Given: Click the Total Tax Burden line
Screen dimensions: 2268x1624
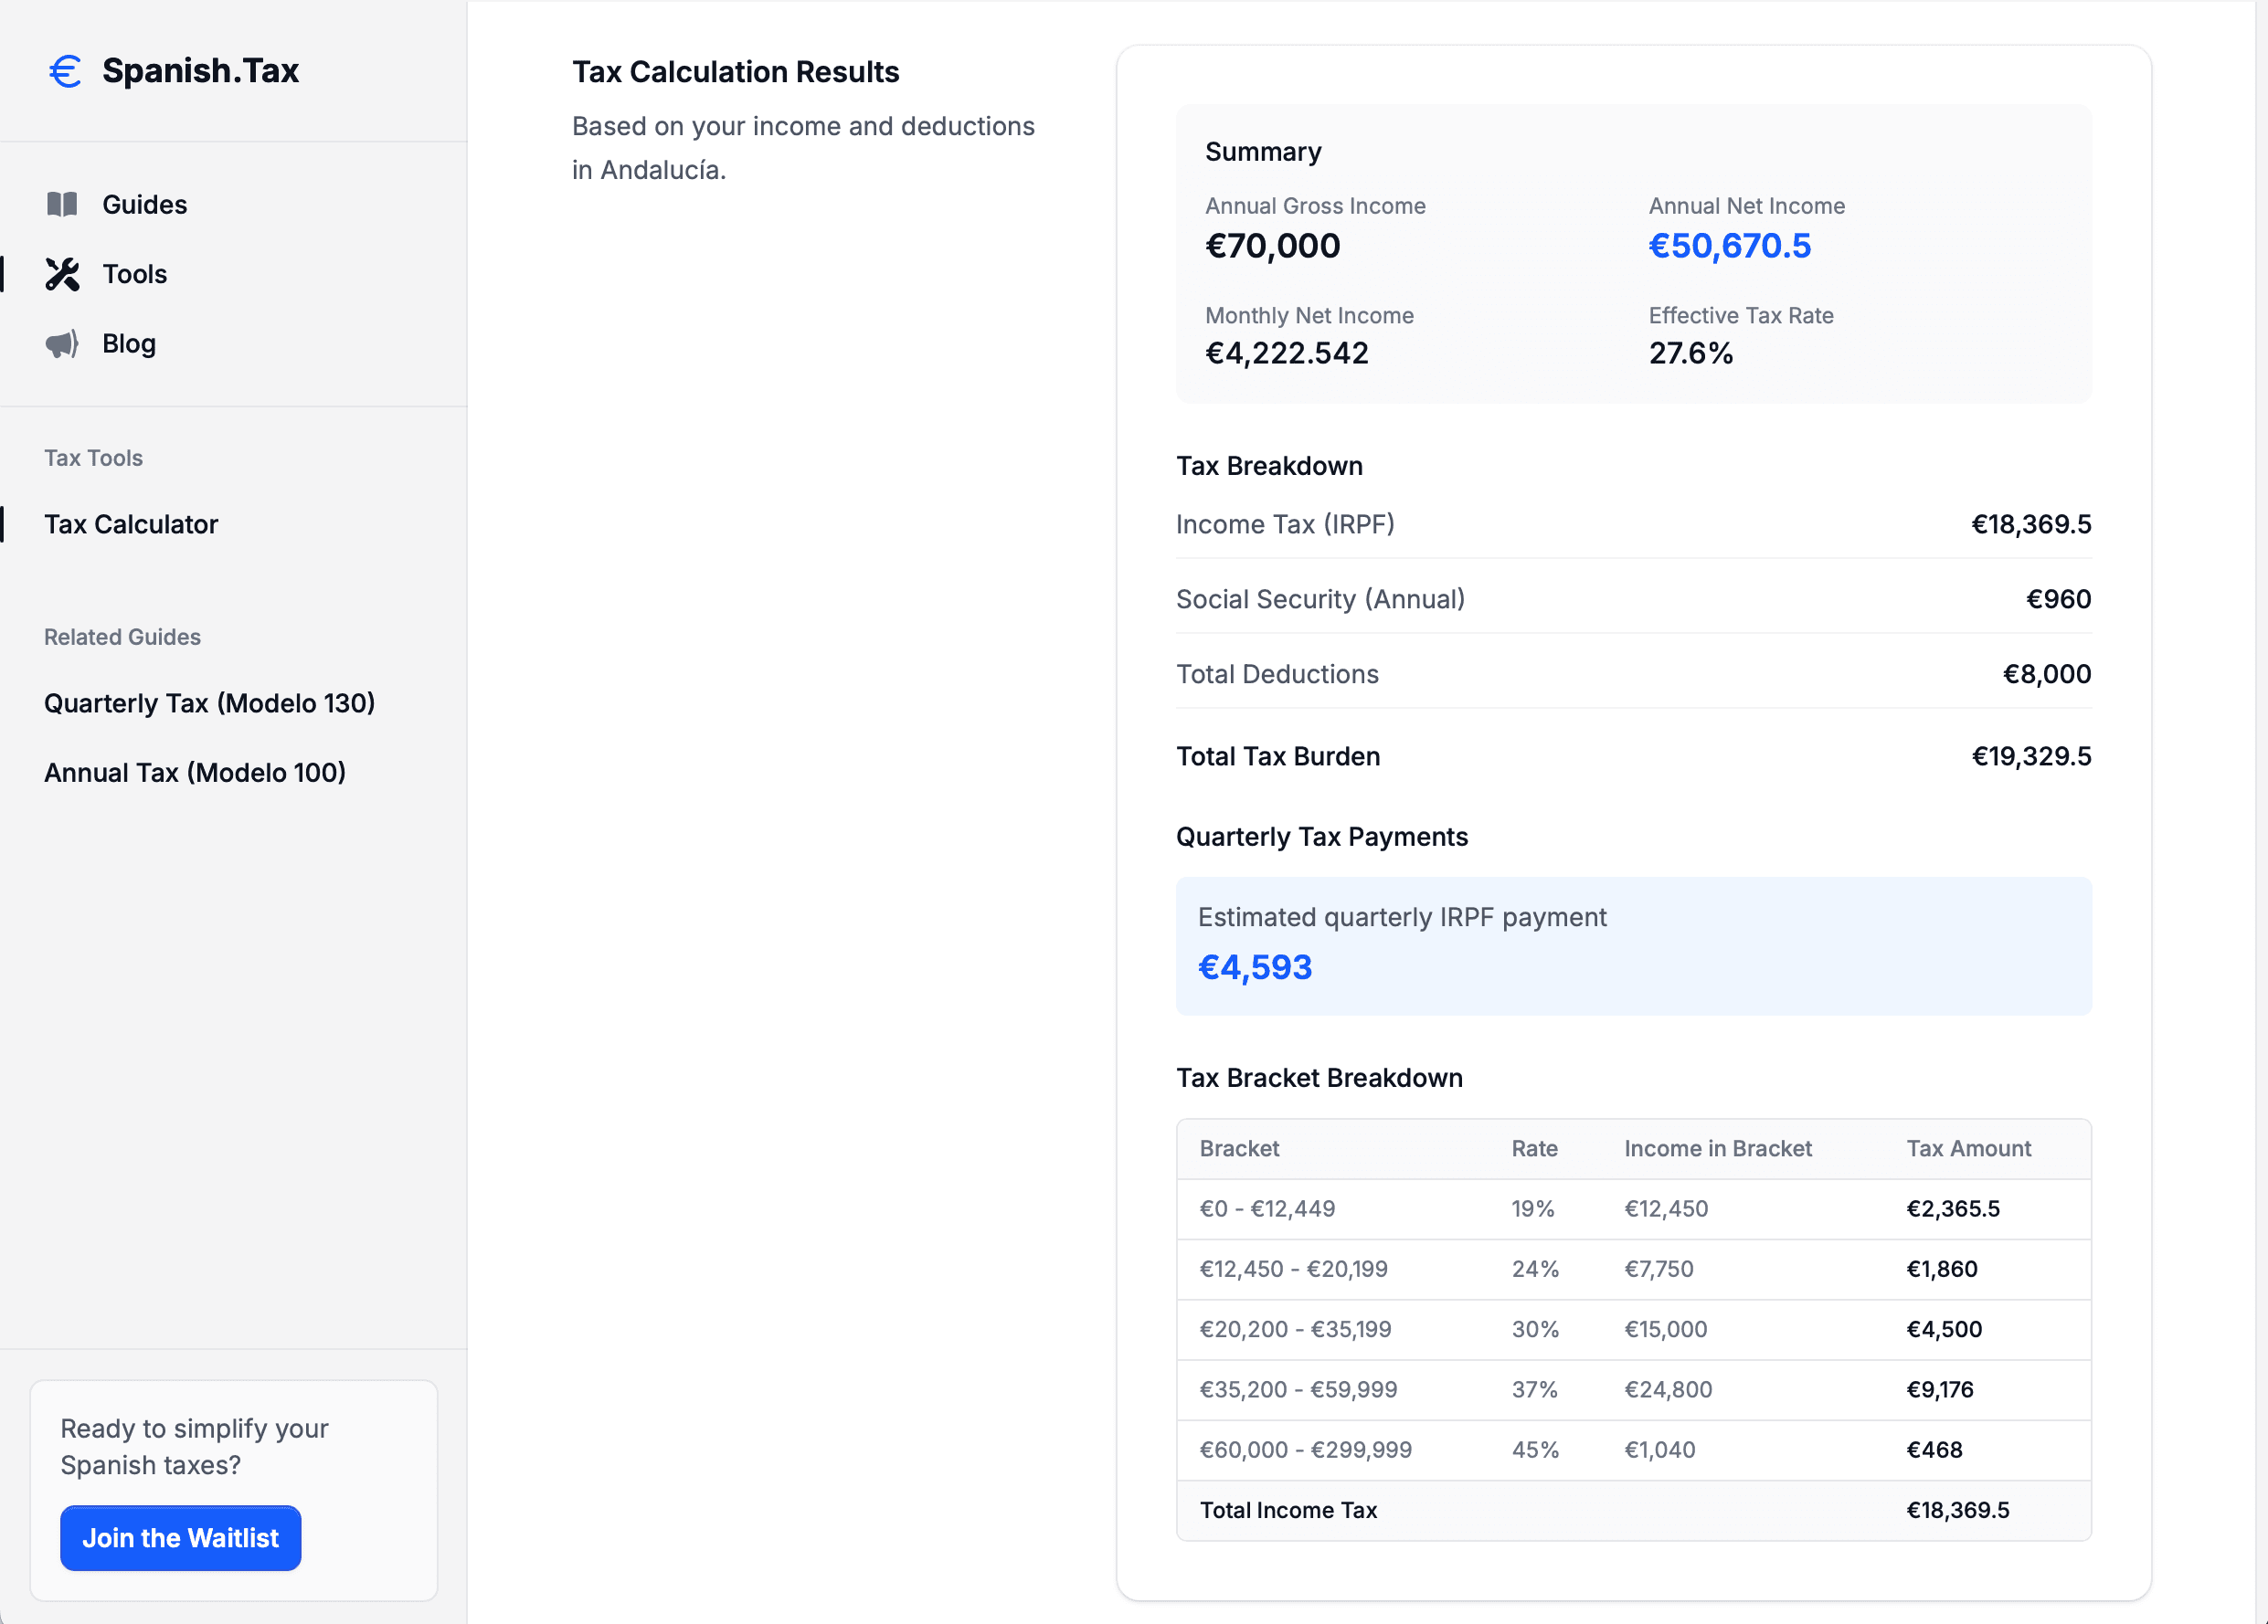Looking at the screenshot, I should pos(1633,755).
